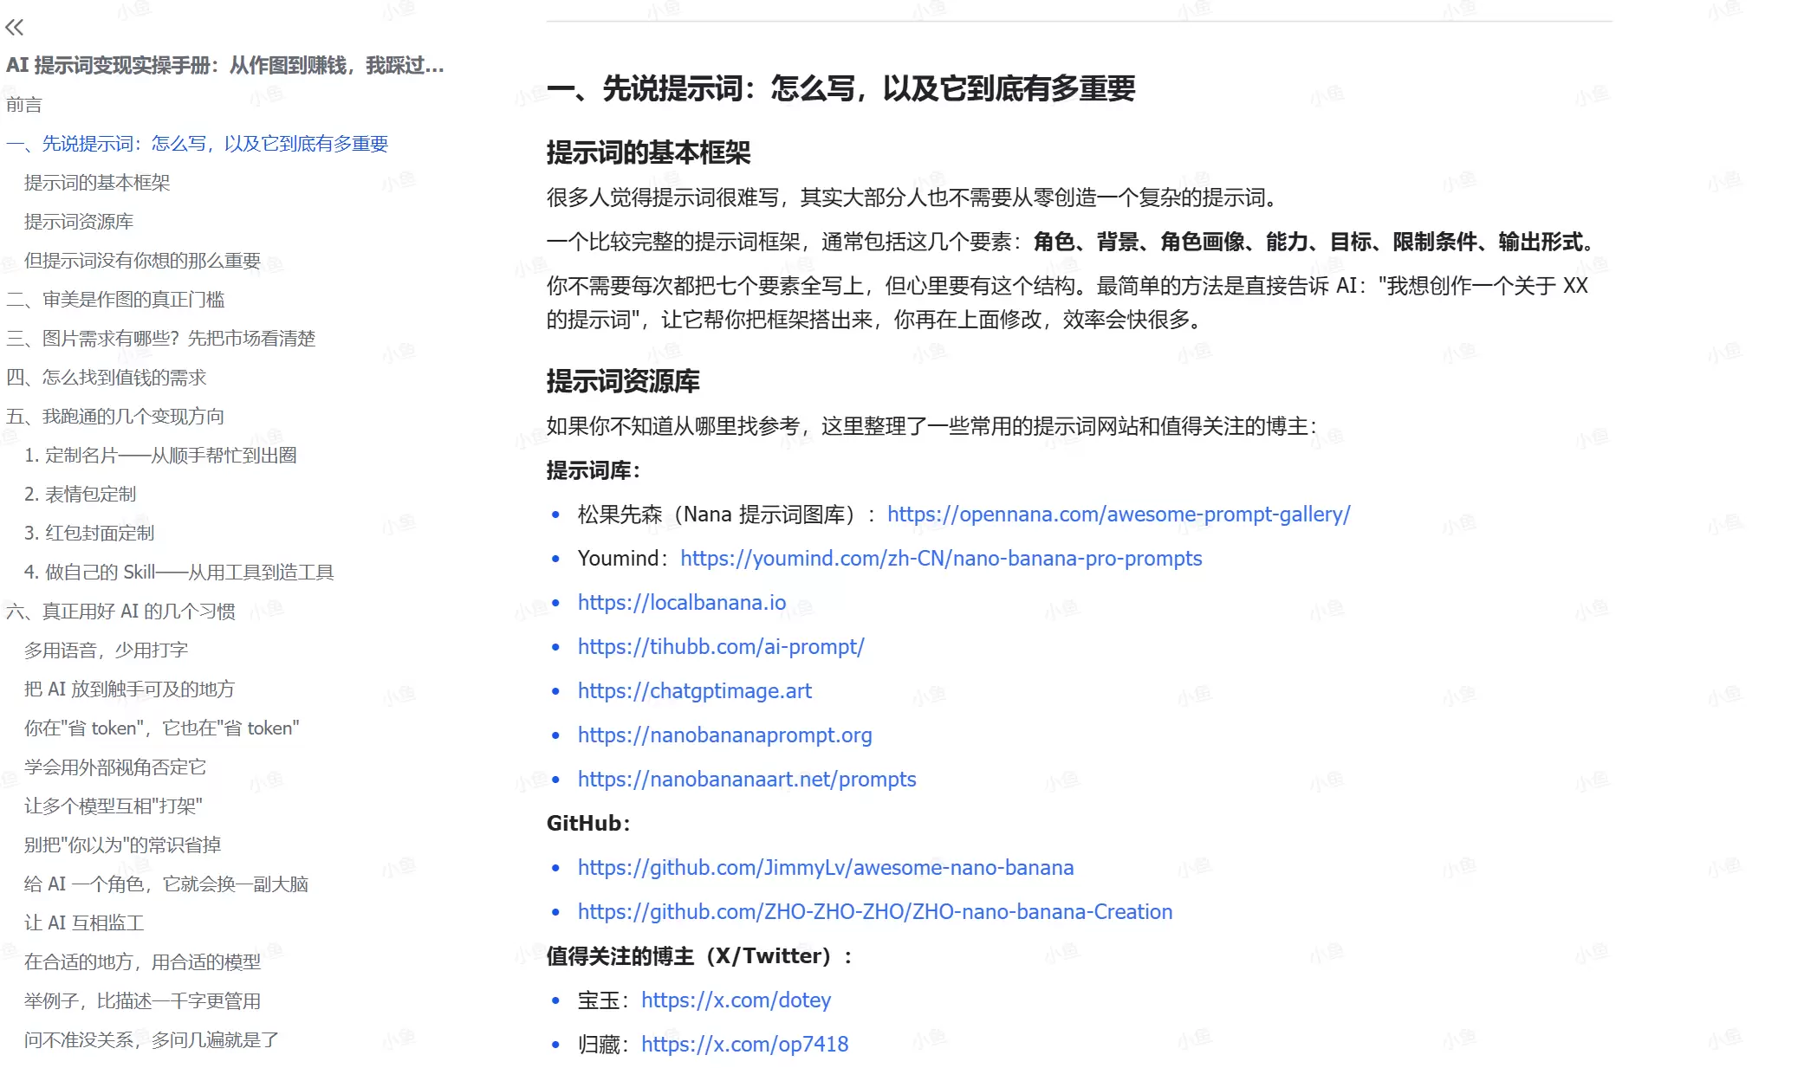The image size is (1804, 1068).
Task: Open 宝玉's x.com/dotey profile link
Action: pyautogui.click(x=736, y=1000)
